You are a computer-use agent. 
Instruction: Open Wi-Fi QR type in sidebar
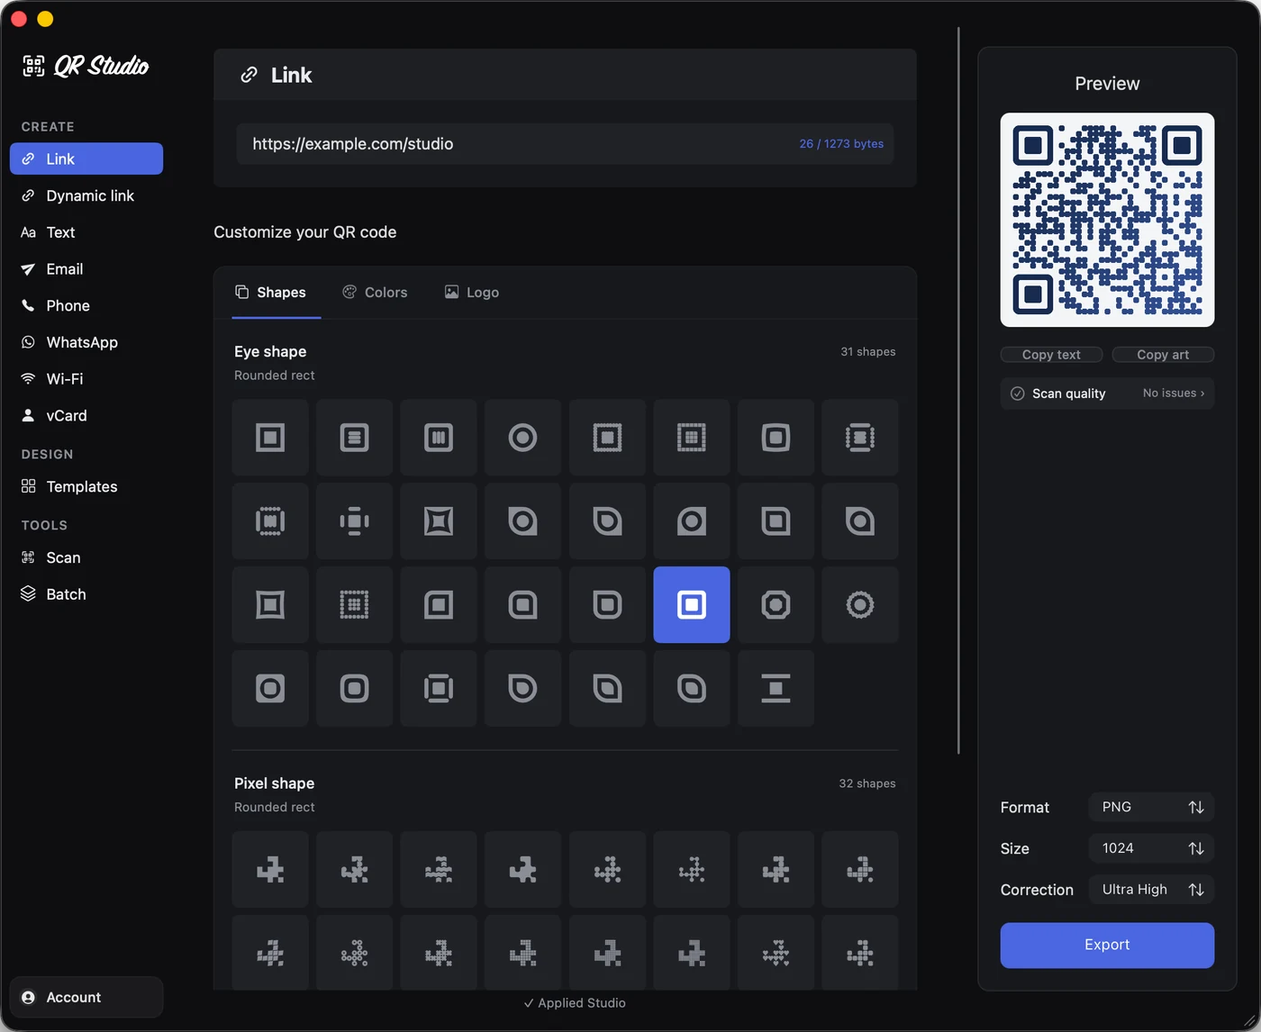[x=86, y=379]
